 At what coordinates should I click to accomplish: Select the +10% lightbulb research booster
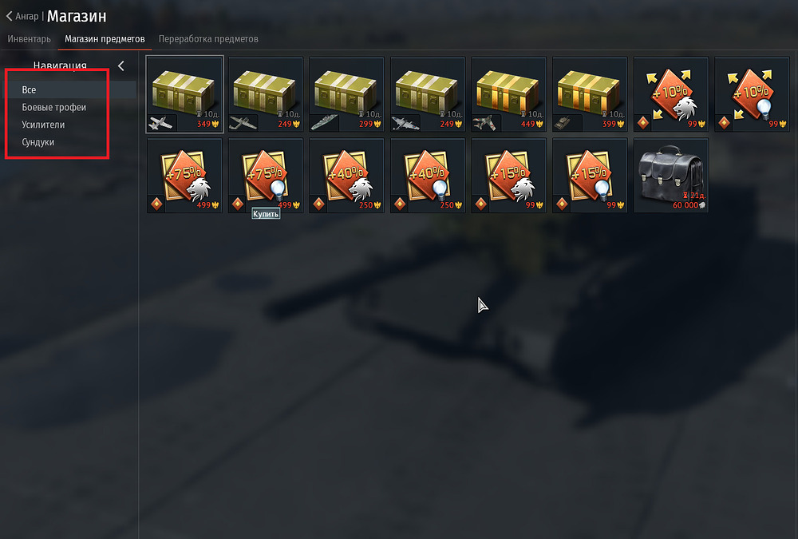[753, 94]
